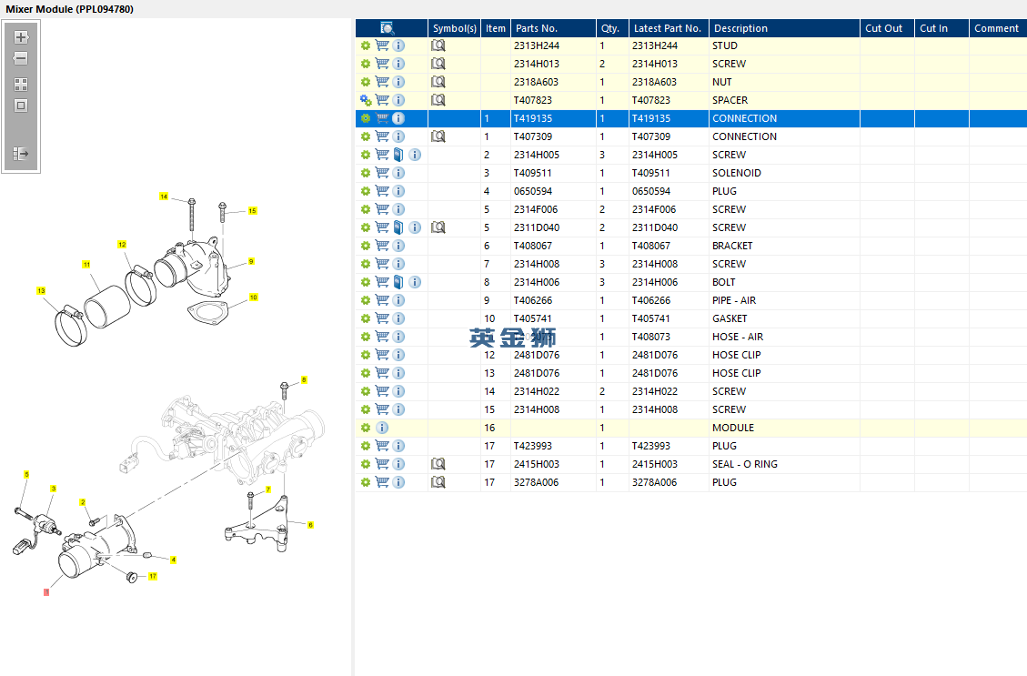
Task: Click the Cut In column header
Action: (941, 28)
